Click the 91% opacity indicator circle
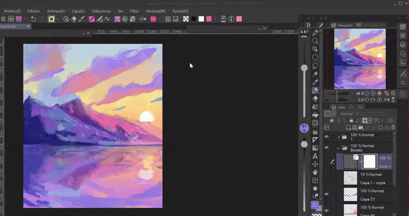 [304, 128]
